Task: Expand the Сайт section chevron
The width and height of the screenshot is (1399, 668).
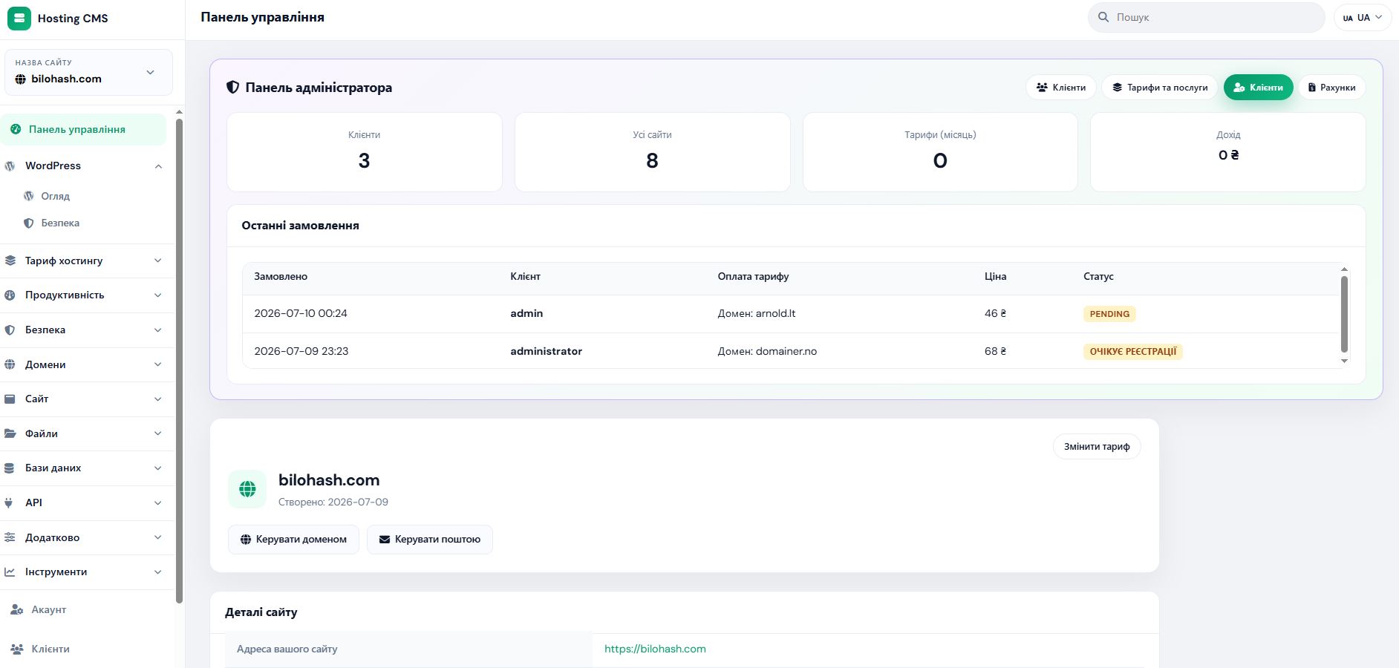Action: click(157, 399)
